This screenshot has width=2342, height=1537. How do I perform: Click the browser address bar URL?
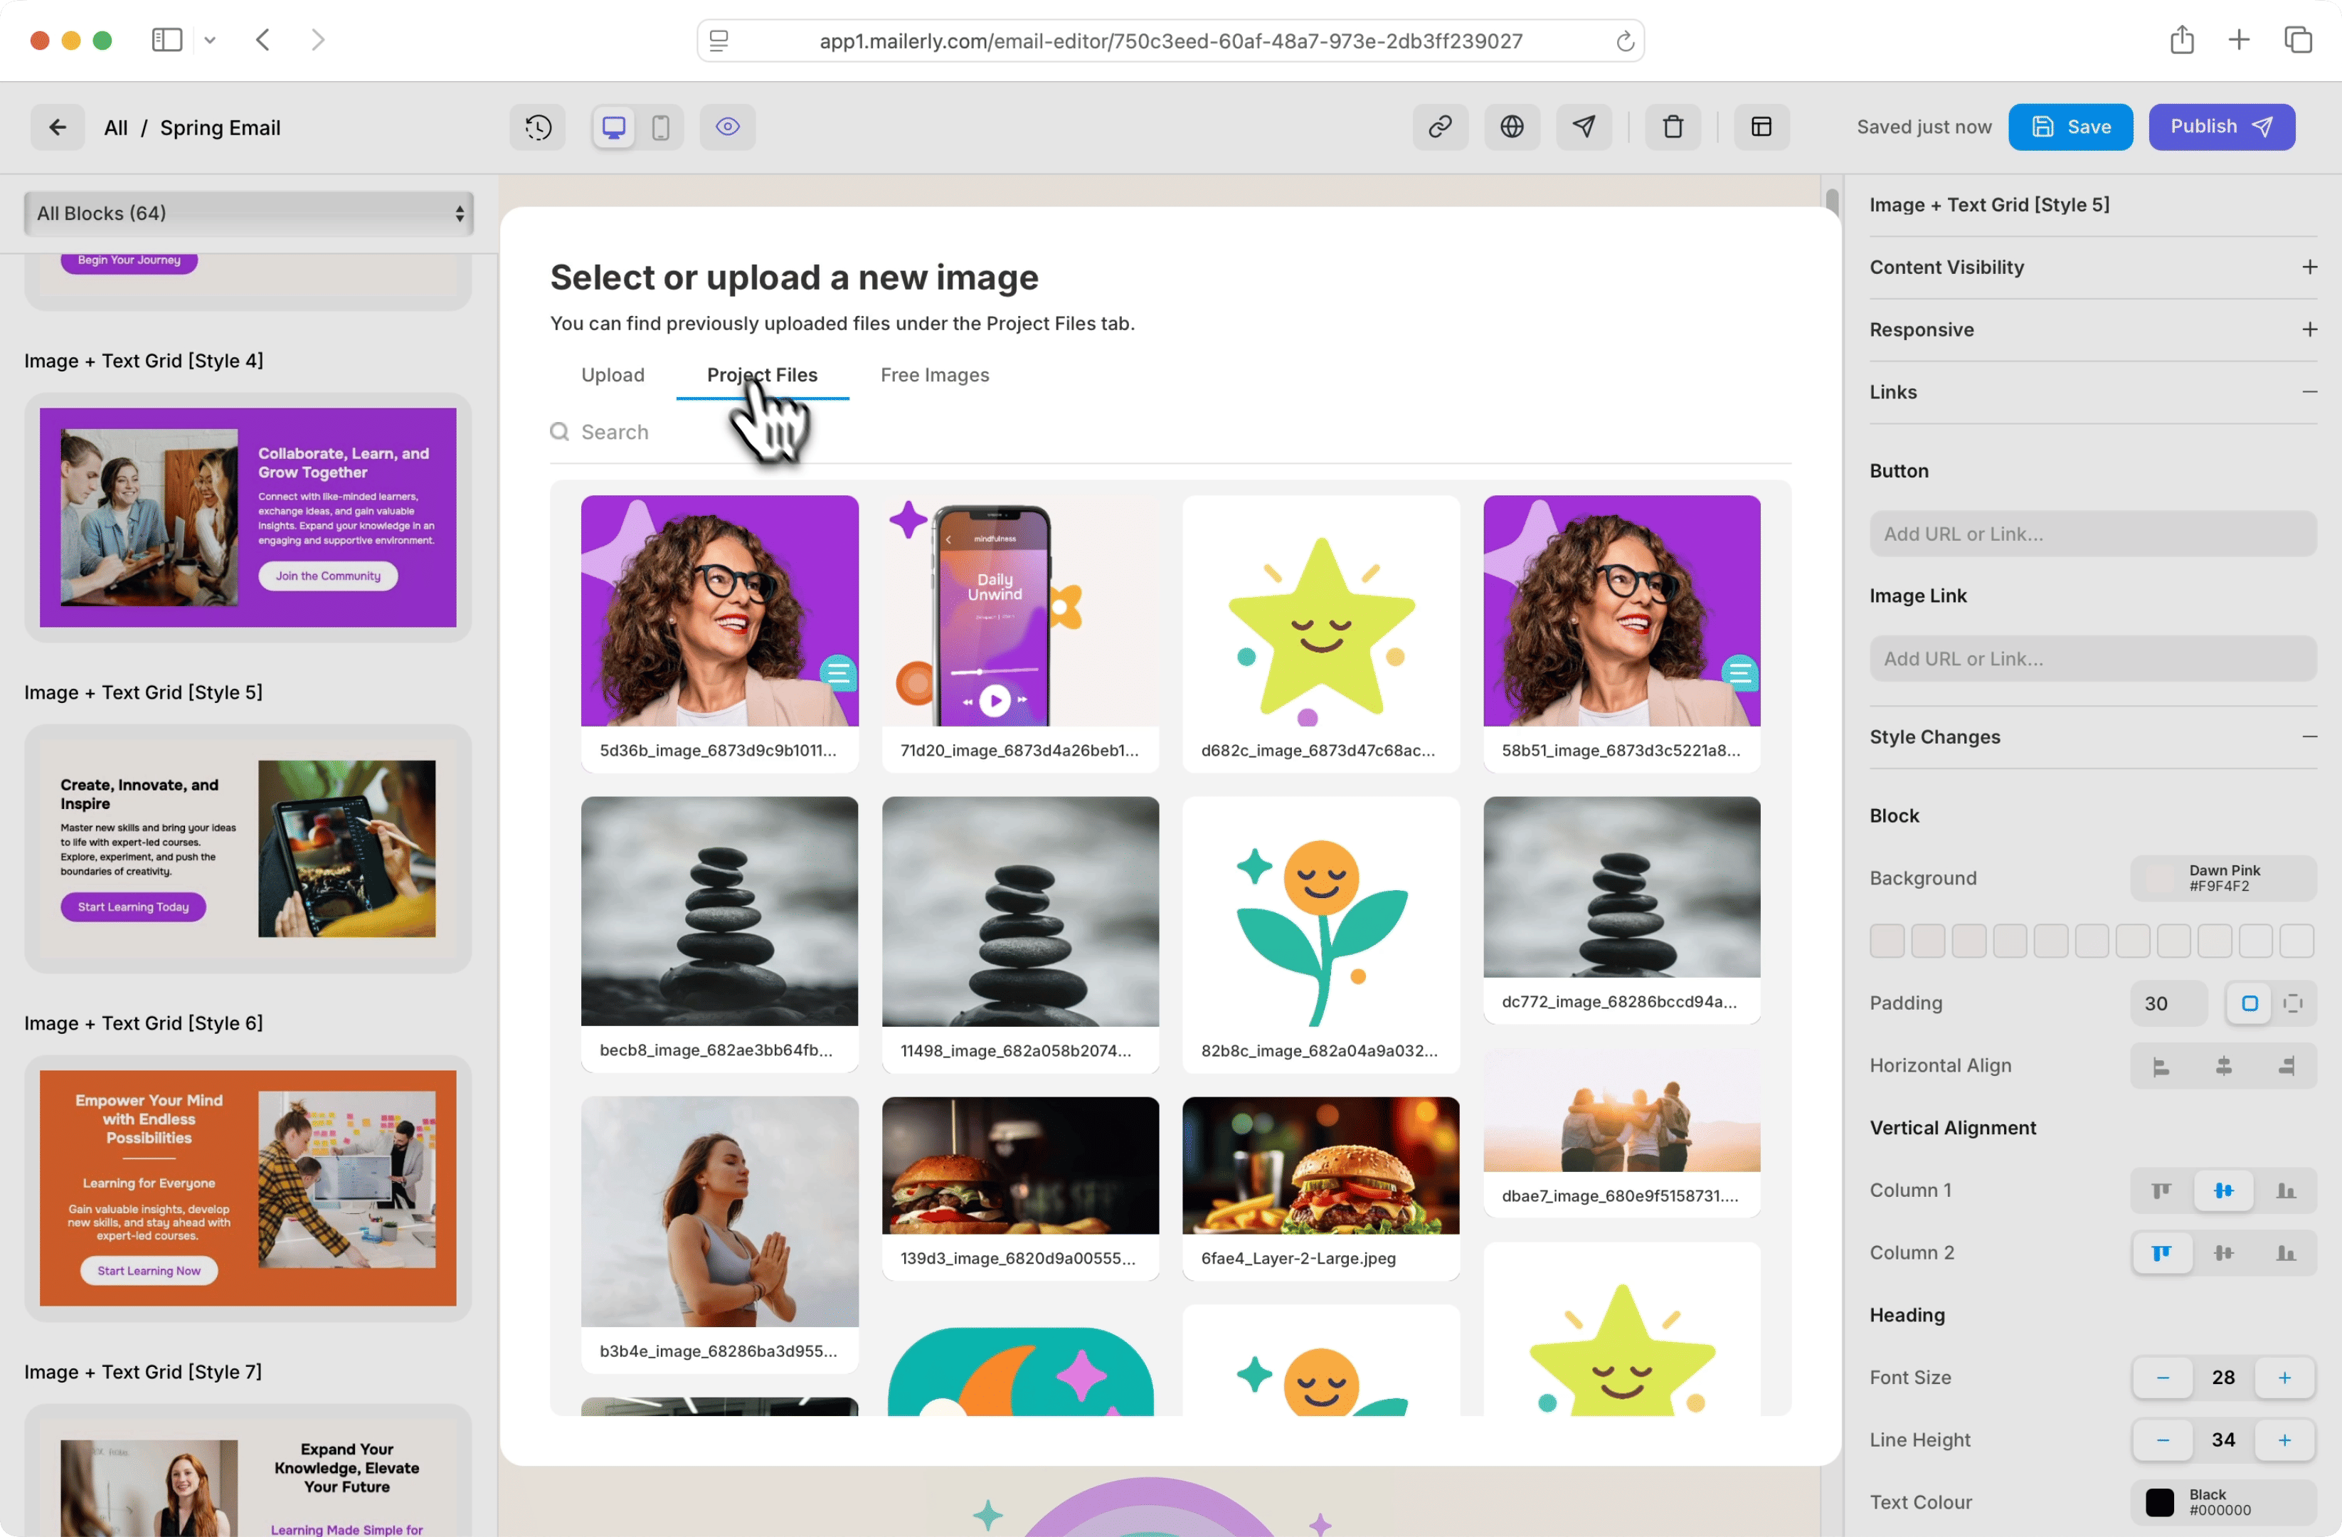(1171, 41)
